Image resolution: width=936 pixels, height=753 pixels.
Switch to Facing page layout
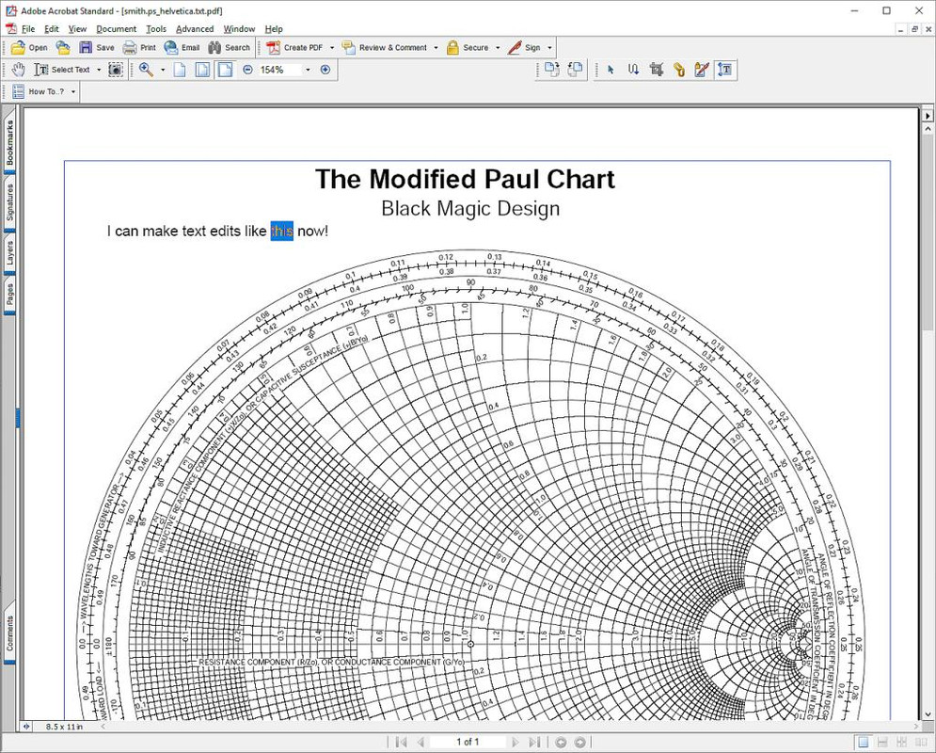pos(921,743)
